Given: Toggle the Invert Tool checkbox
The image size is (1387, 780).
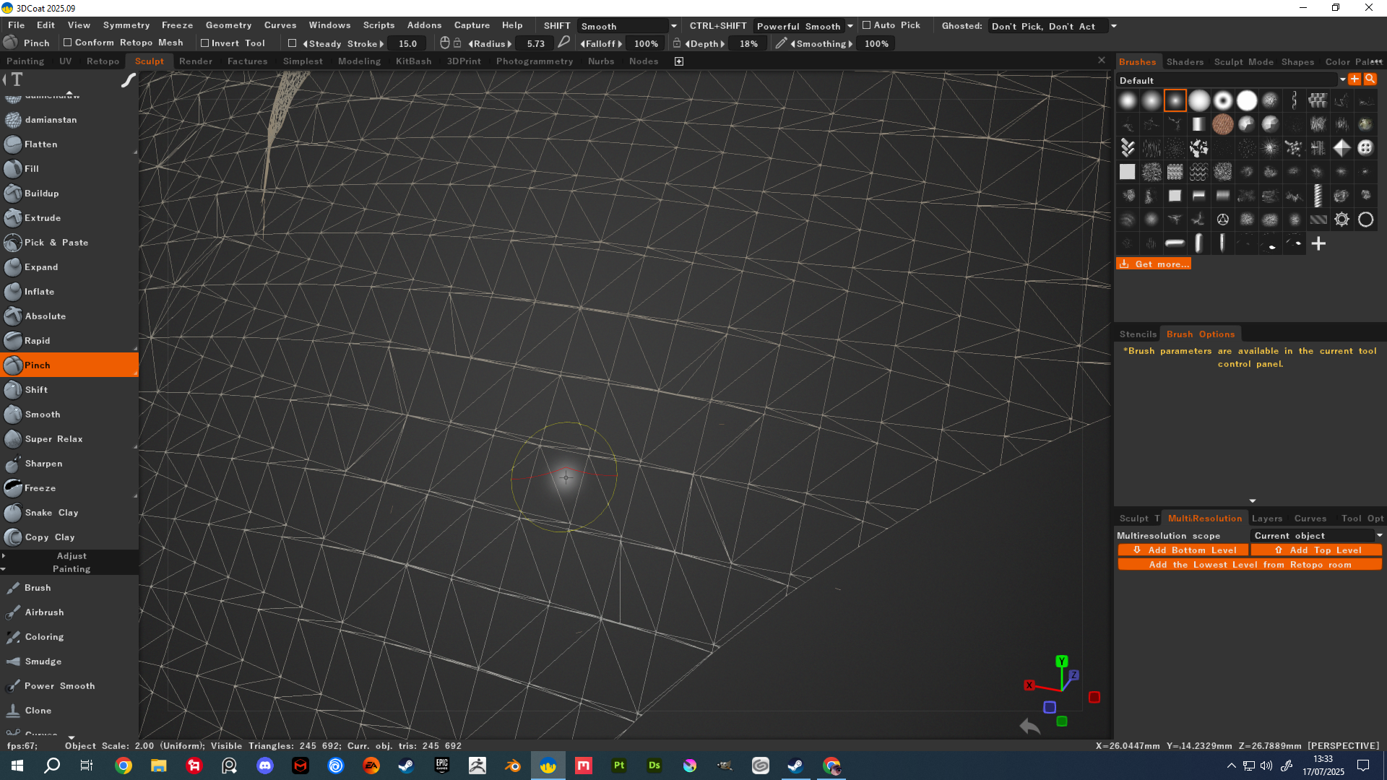Looking at the screenshot, I should click(x=204, y=43).
